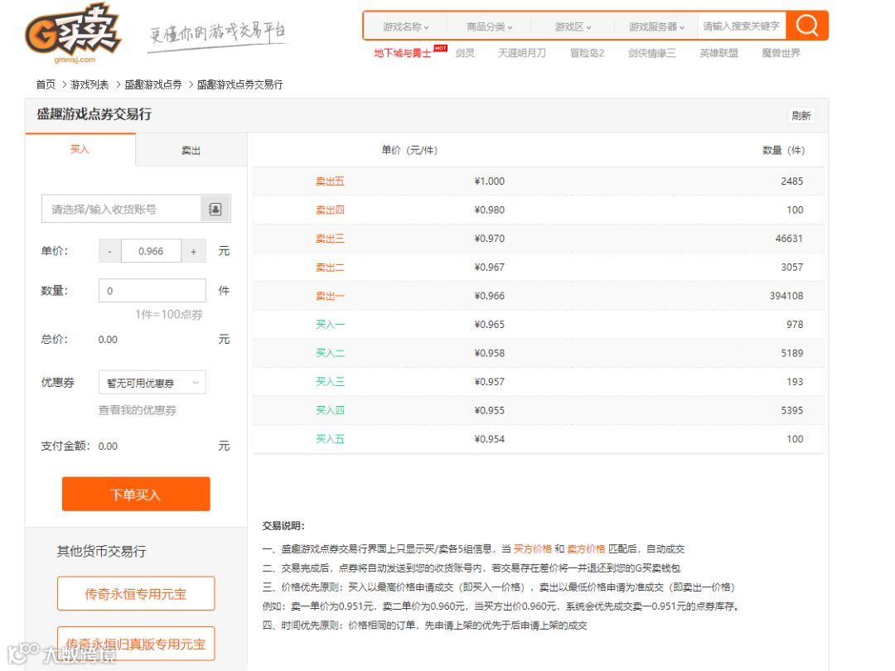Select the 卖出二 order row label
The height and width of the screenshot is (671, 895).
pos(330,267)
